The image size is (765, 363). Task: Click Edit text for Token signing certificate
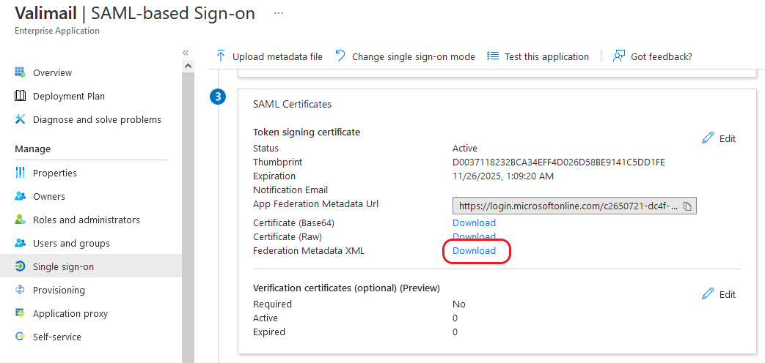[728, 138]
